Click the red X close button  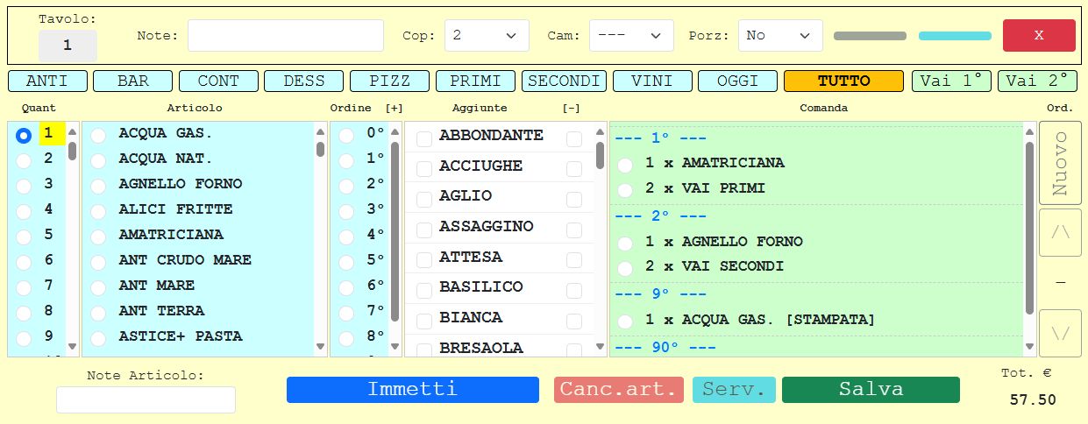point(1038,36)
